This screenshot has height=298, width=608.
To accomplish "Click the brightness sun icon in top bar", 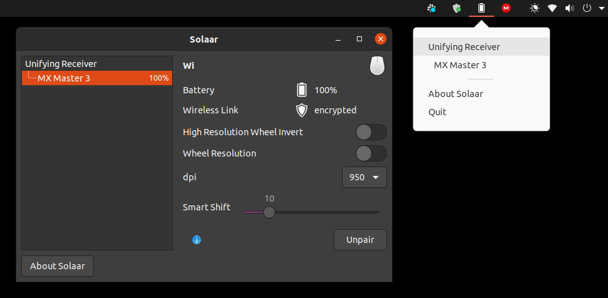I will pyautogui.click(x=535, y=8).
